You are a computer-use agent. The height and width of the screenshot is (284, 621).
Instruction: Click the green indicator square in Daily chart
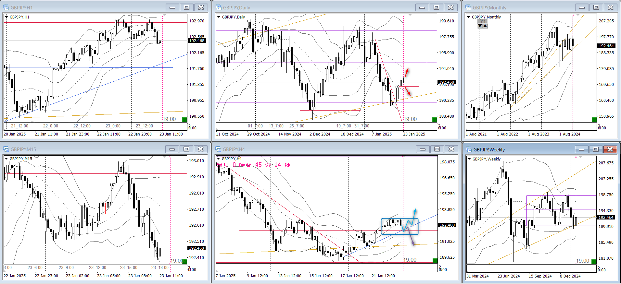[x=434, y=120]
